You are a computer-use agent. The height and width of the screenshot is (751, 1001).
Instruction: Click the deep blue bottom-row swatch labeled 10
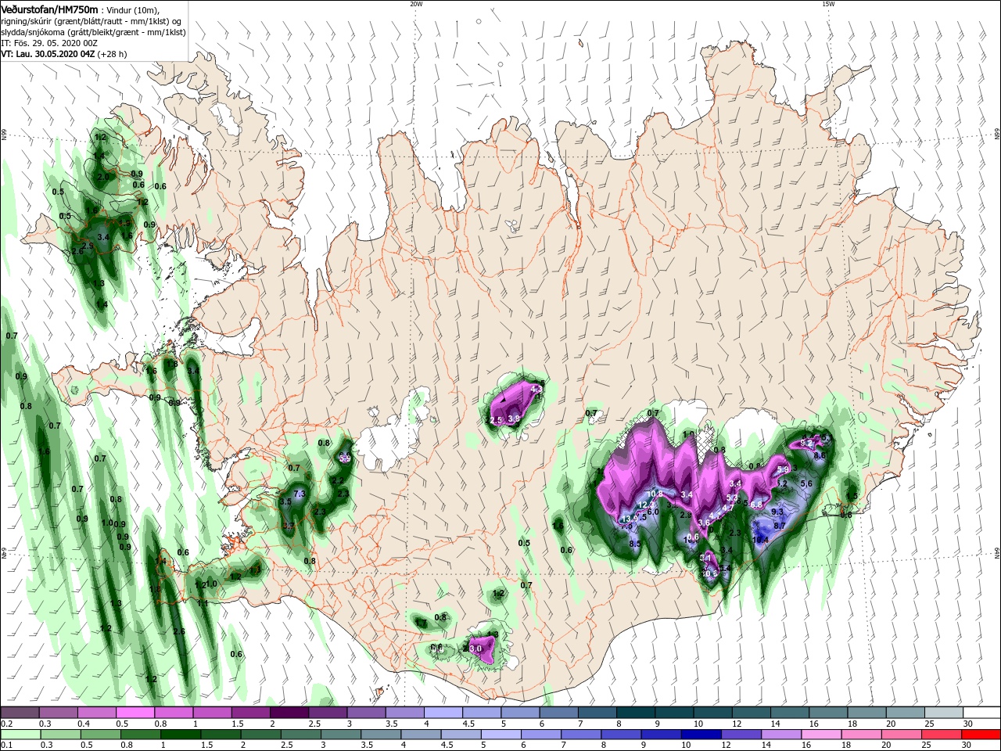pos(701,735)
